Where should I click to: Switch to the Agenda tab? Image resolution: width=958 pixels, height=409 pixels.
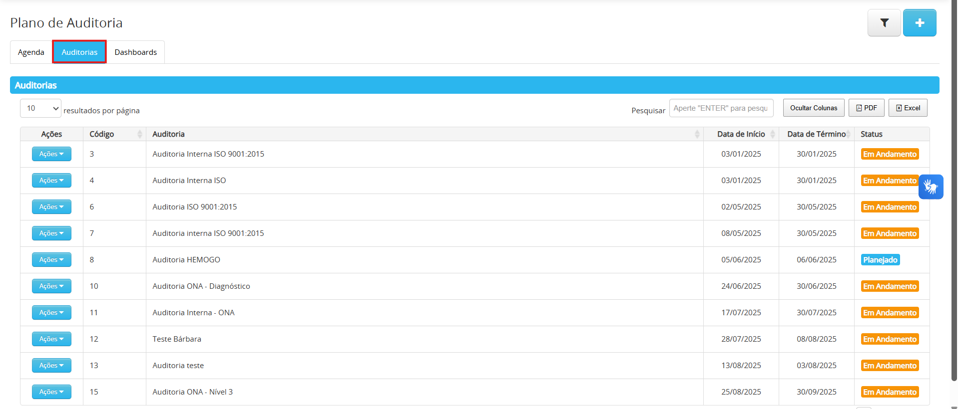pyautogui.click(x=31, y=52)
